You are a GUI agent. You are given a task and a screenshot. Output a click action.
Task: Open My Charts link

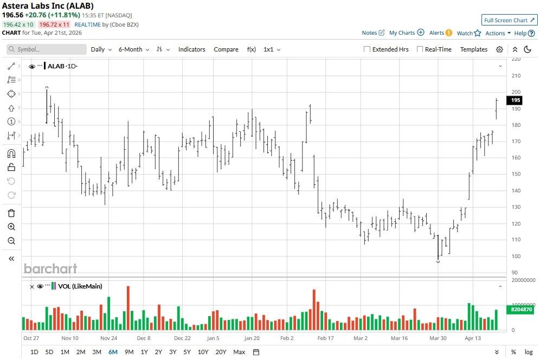402,33
